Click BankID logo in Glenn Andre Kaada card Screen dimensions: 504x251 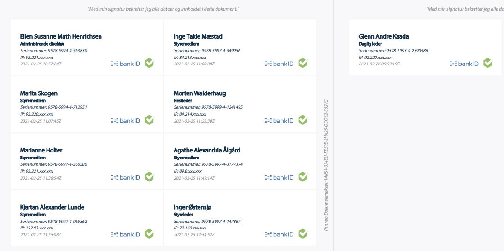tap(464, 64)
